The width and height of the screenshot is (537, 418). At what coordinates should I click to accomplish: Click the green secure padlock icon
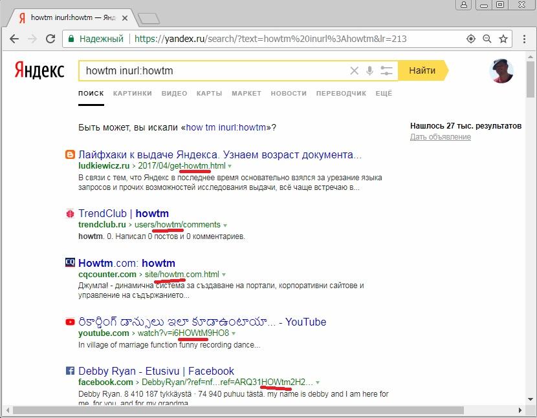71,39
